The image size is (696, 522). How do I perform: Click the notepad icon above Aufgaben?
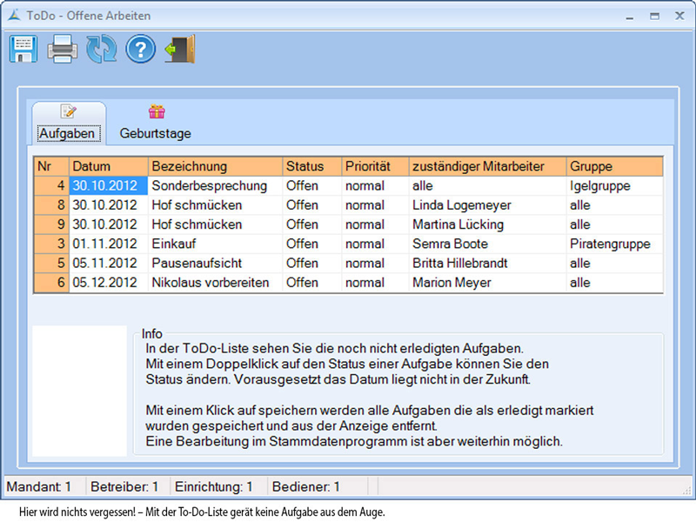[68, 111]
